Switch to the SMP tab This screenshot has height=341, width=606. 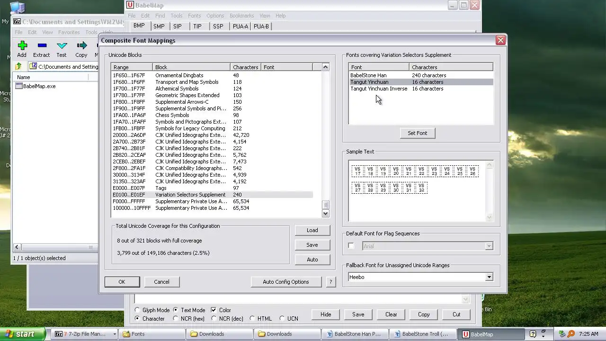(159, 27)
